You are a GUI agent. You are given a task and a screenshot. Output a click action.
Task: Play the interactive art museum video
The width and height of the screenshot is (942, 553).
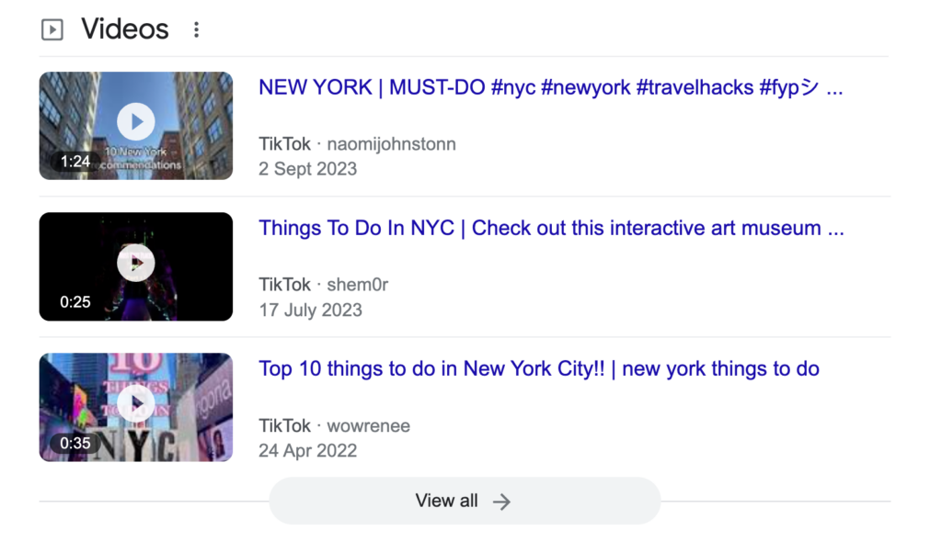point(136,263)
